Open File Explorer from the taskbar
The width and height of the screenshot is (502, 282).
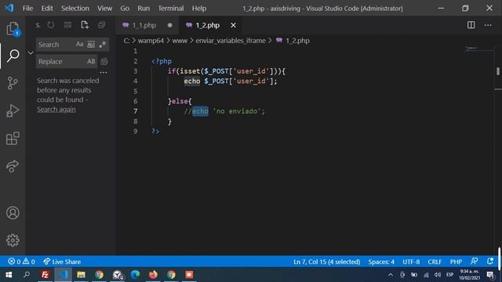[x=81, y=275]
